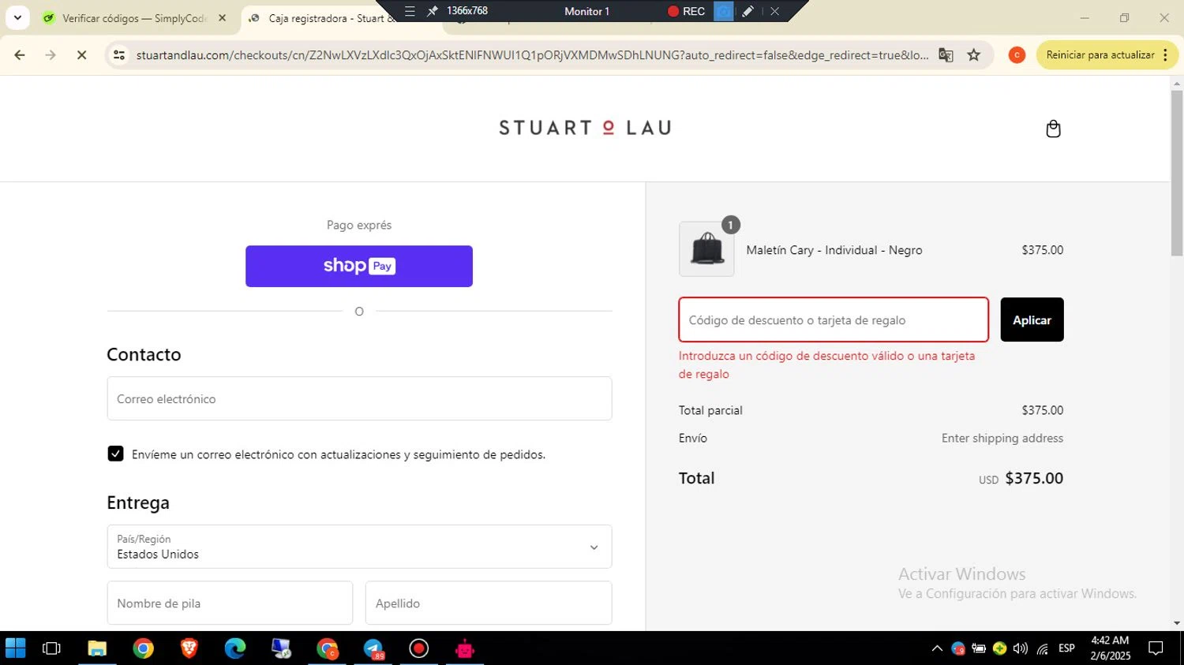1184x665 pixels.
Task: Expand the País/Región dropdown
Action: (x=359, y=547)
